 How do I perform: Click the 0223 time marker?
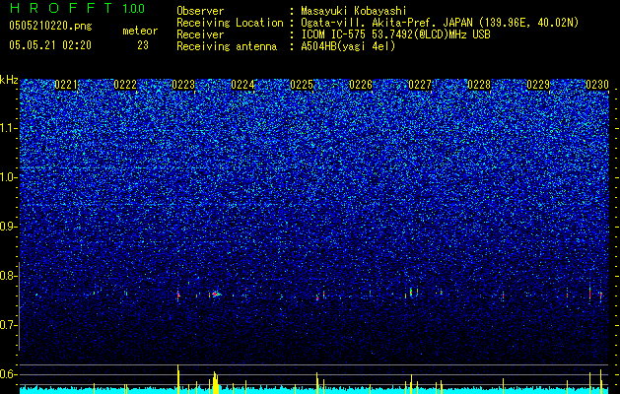point(183,85)
